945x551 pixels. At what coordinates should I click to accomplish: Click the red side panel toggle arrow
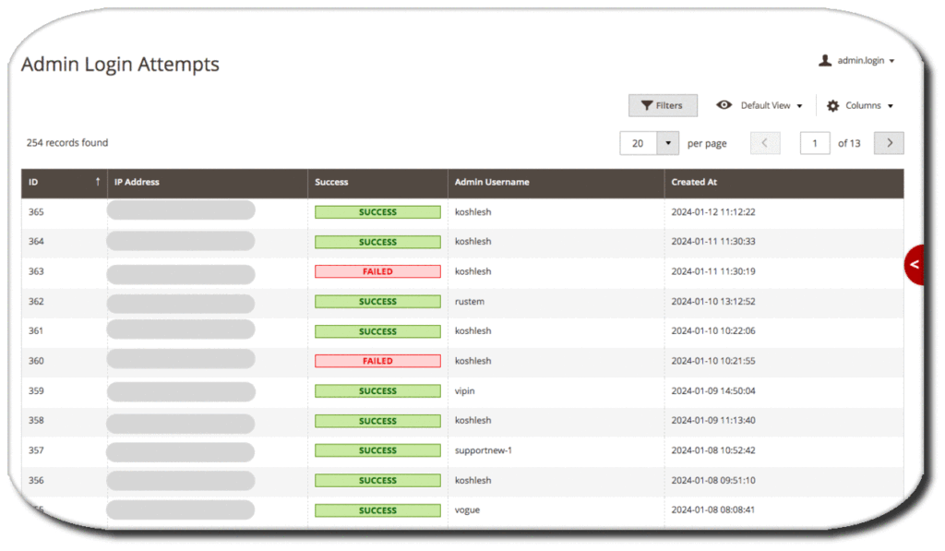tap(915, 265)
